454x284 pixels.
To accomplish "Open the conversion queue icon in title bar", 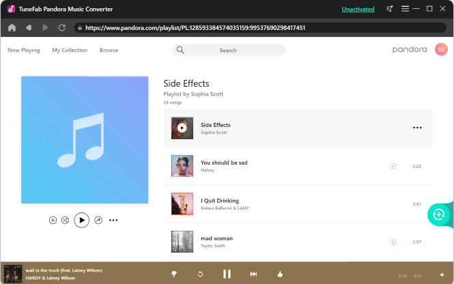I will 389,9.
